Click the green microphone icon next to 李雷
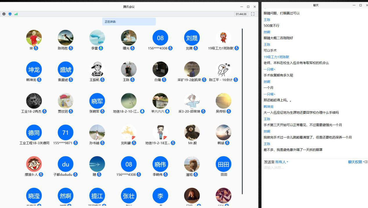Screen dimensions: 368x208 pos(101,48)
